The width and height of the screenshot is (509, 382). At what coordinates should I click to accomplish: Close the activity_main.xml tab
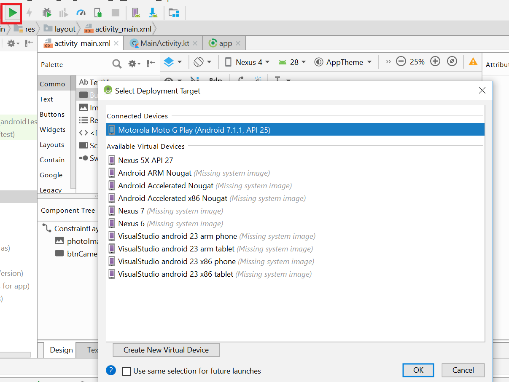click(x=116, y=43)
